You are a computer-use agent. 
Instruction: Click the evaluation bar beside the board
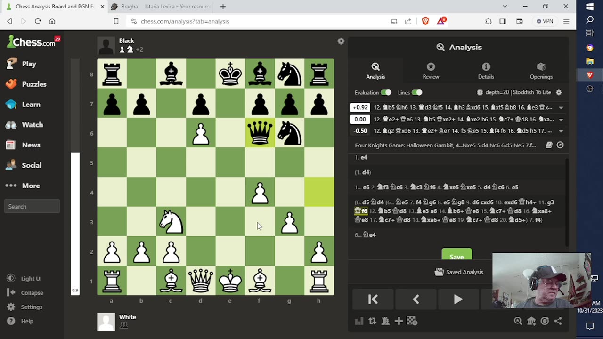(x=75, y=177)
